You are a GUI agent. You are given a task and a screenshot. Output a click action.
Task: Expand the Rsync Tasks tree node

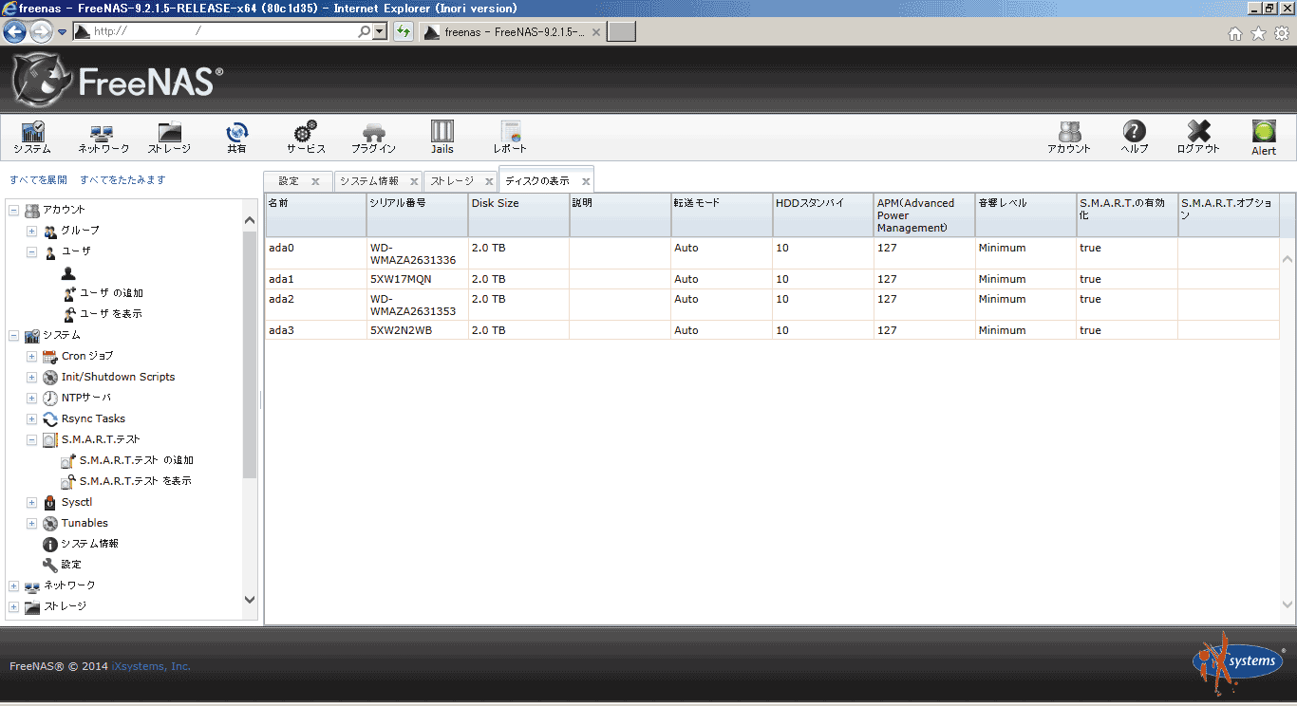[31, 418]
